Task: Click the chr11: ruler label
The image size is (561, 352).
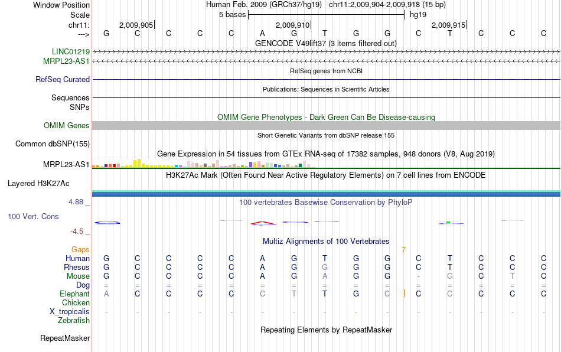Action: (79, 25)
